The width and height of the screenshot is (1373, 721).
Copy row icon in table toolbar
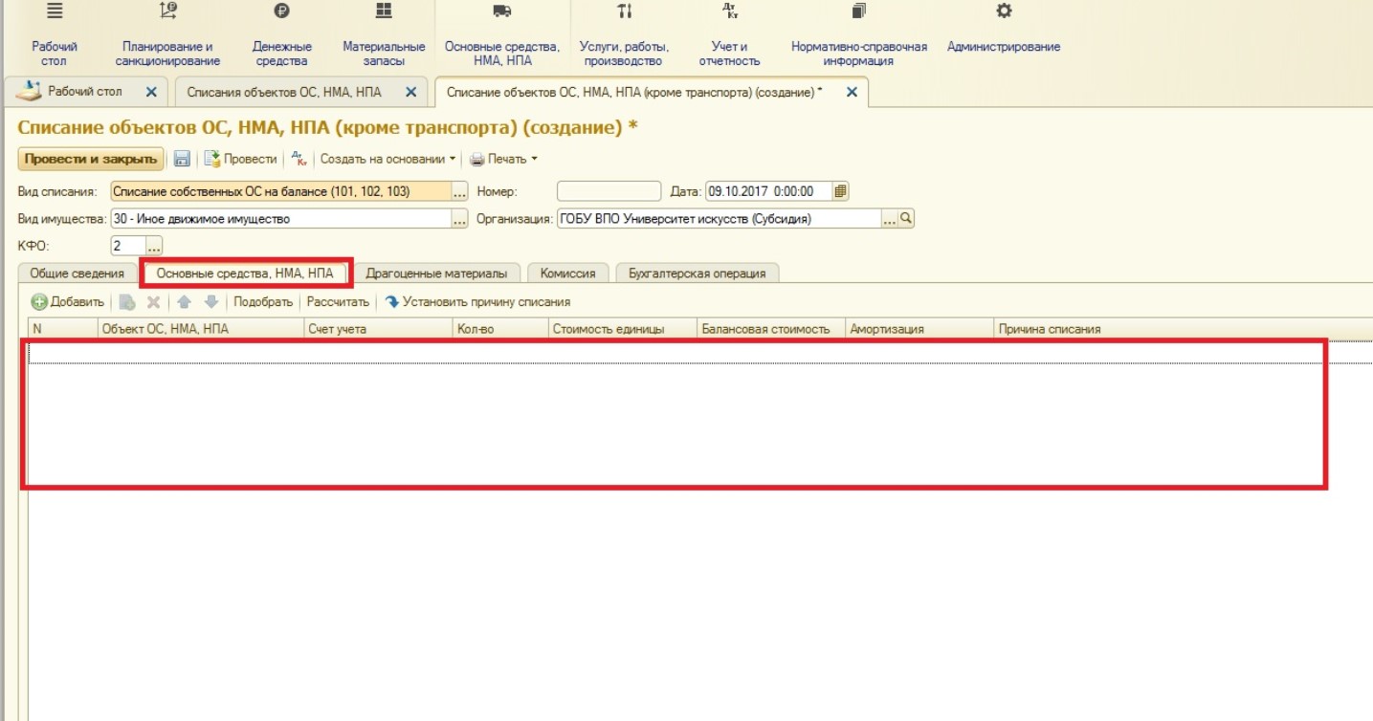coord(127,302)
